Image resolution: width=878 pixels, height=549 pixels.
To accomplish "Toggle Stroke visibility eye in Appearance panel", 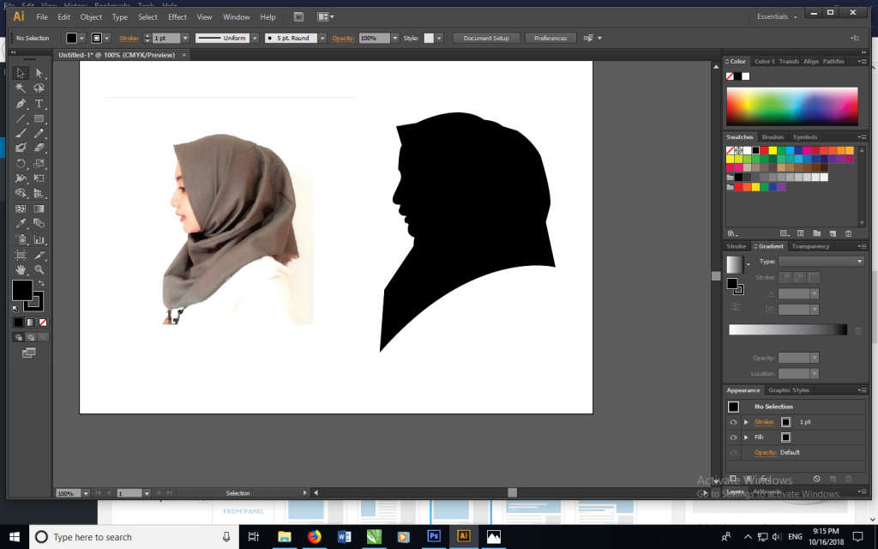I will click(x=733, y=422).
